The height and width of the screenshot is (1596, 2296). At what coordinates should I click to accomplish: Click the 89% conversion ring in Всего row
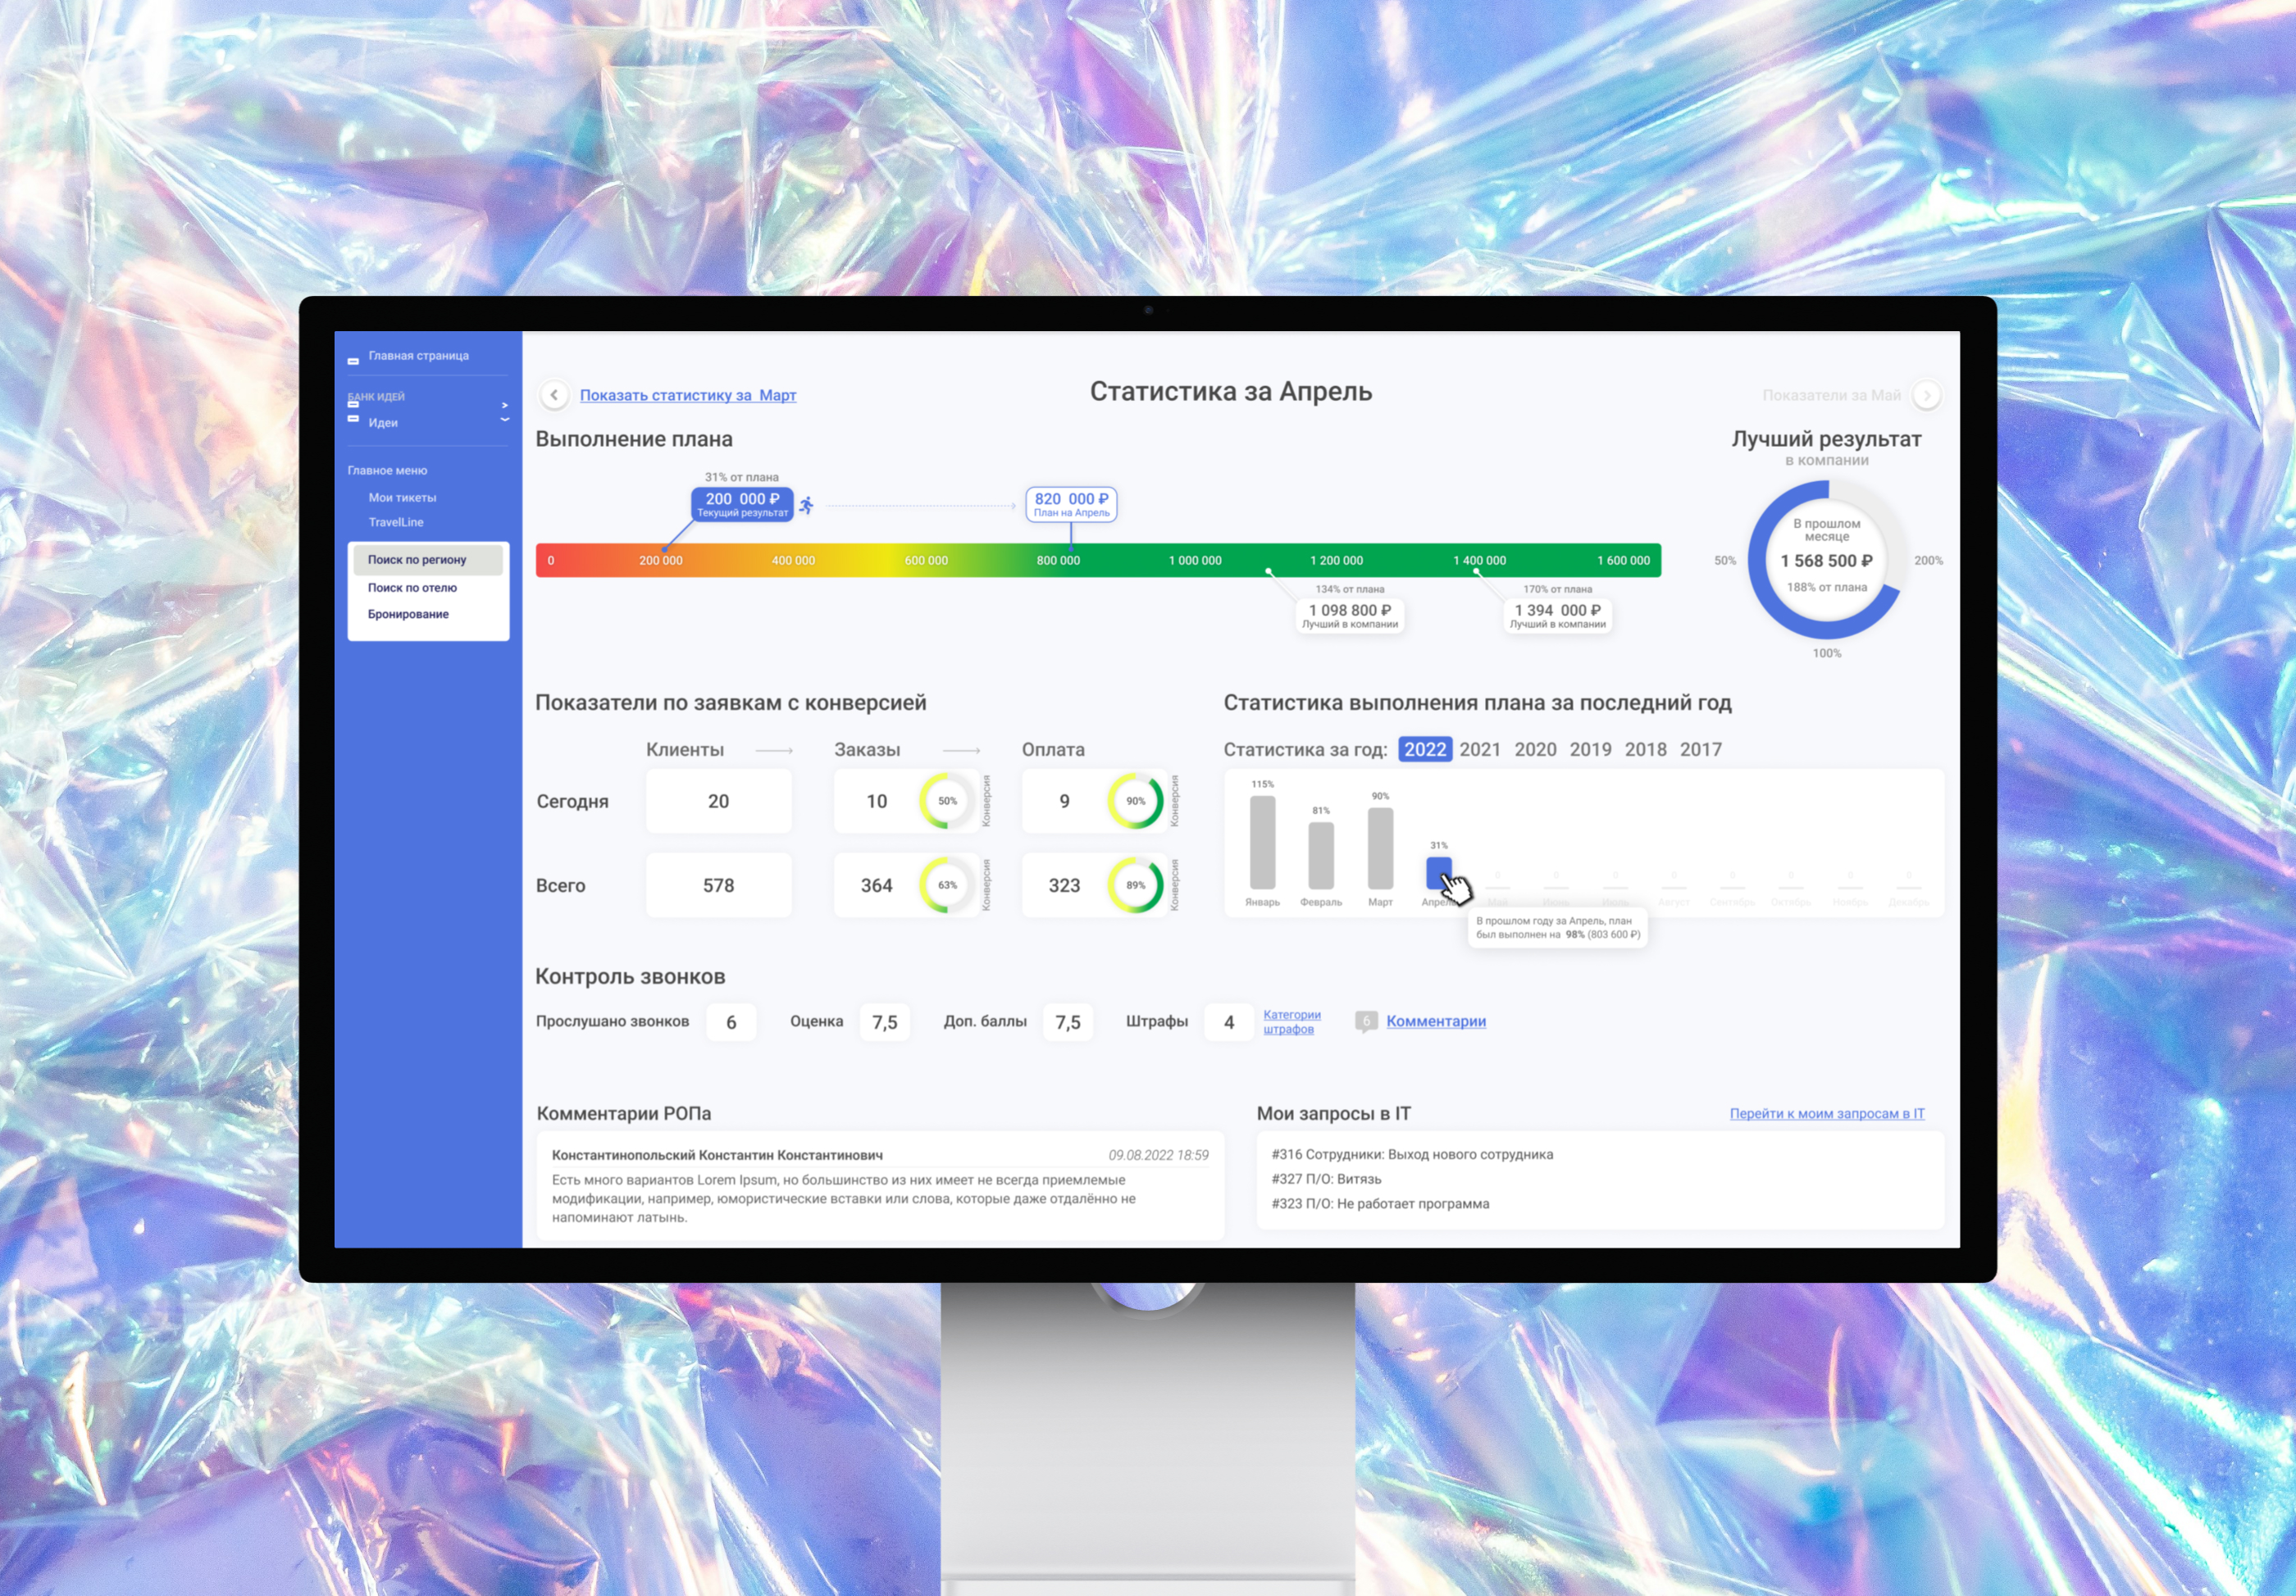coord(1135,884)
